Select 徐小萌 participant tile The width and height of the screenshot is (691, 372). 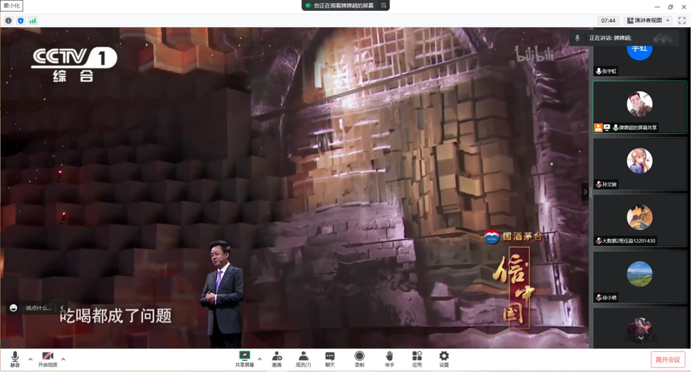click(x=640, y=277)
